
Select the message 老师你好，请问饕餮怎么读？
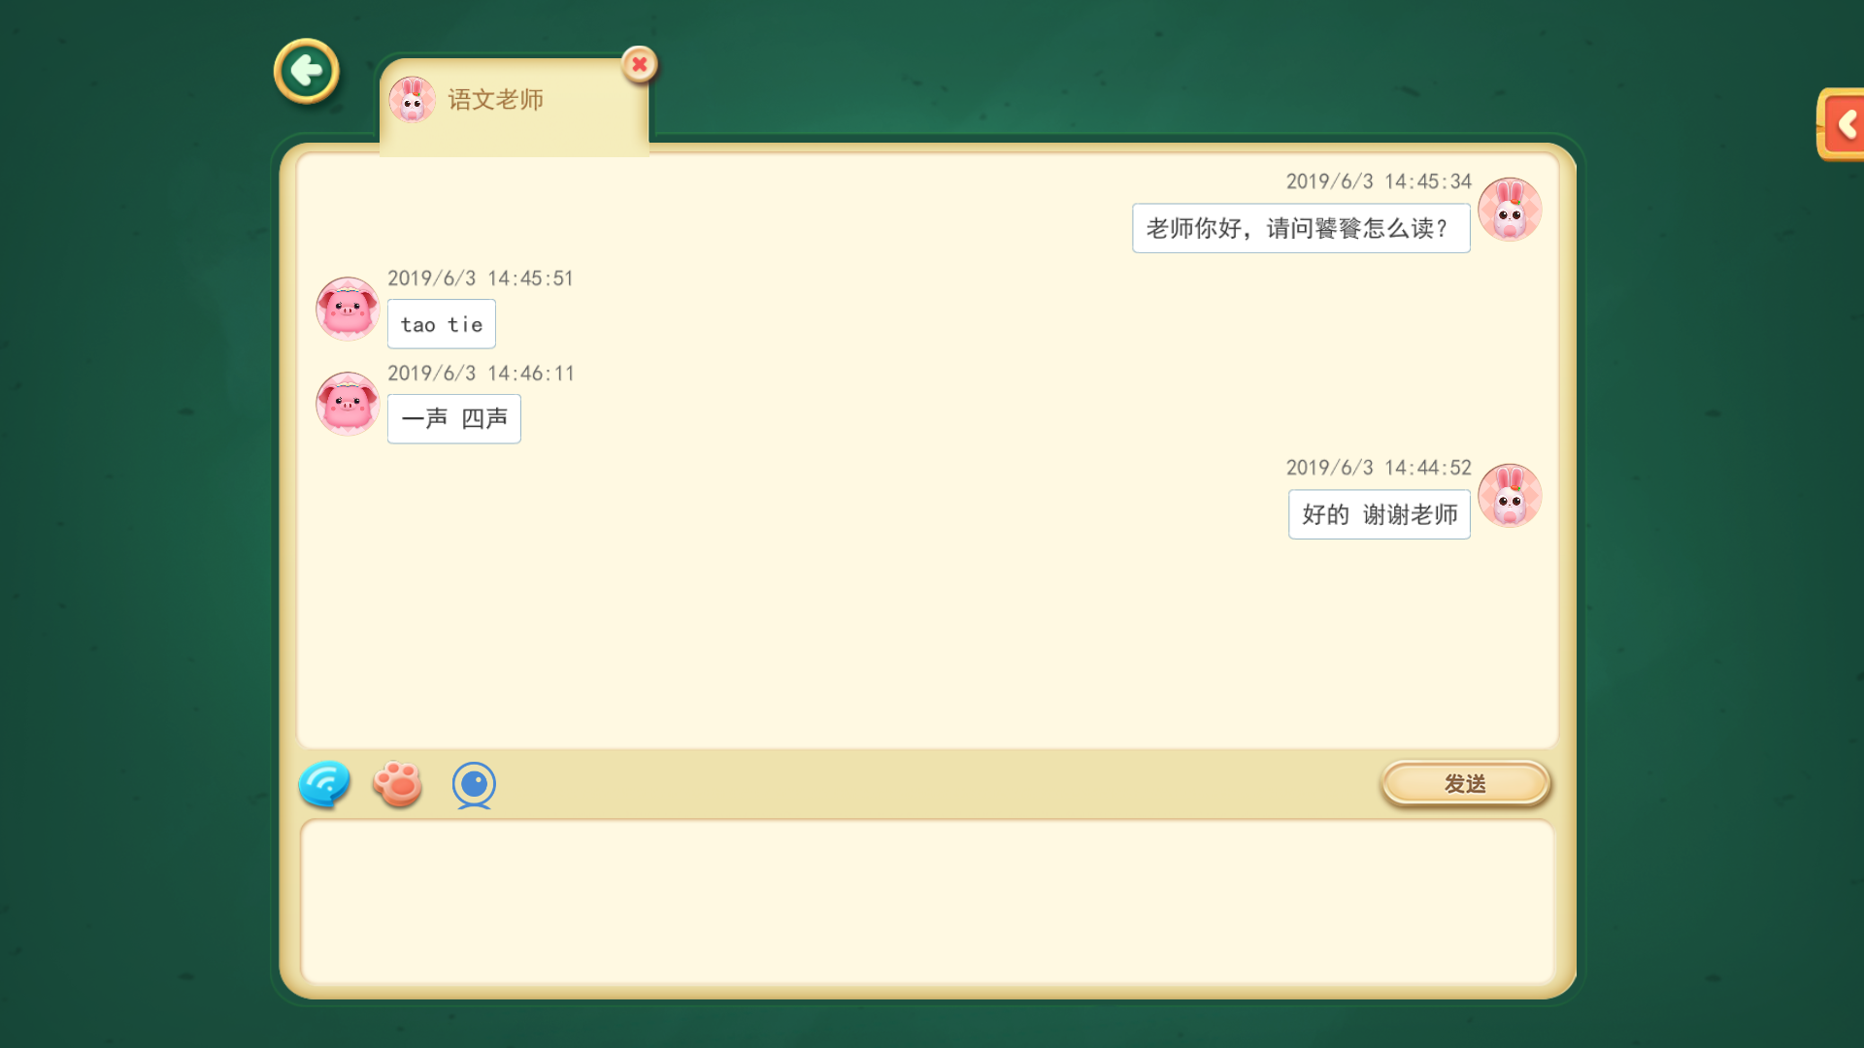click(1301, 228)
